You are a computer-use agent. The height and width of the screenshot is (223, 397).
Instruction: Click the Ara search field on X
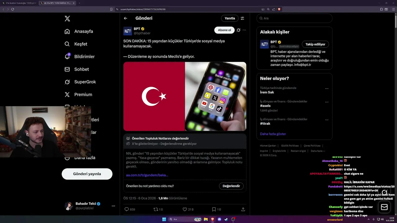pos(294,18)
